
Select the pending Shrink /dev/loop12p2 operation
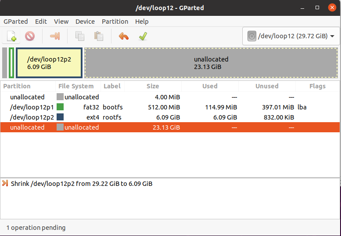click(x=82, y=184)
